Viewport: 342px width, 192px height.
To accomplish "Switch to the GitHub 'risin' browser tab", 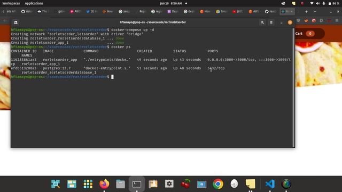I will coord(27,12).
